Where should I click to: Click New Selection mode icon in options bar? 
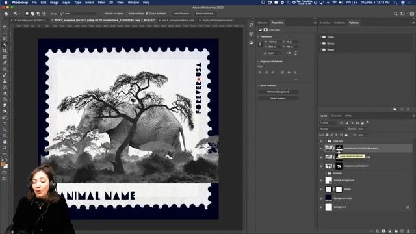27,14
